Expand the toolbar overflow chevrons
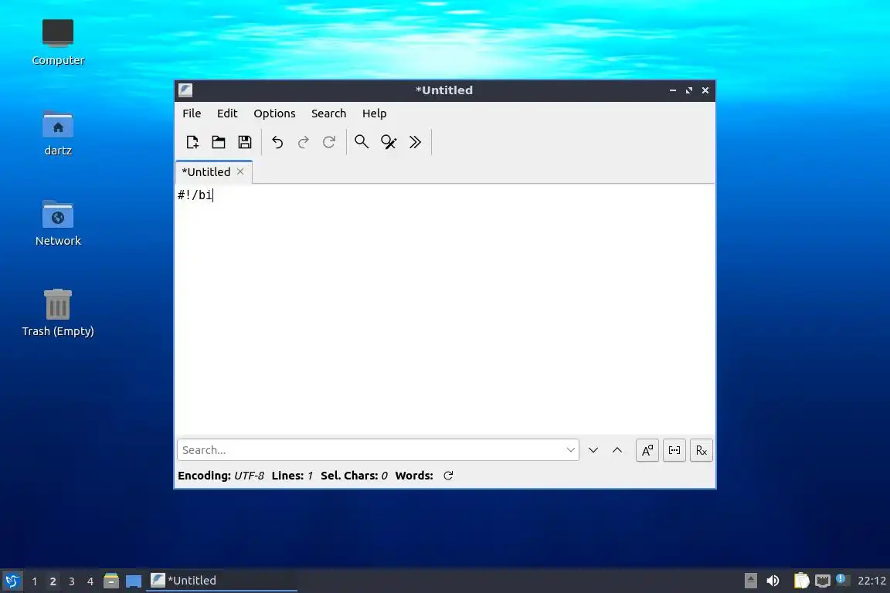Screen dimensions: 890x593 415,142
